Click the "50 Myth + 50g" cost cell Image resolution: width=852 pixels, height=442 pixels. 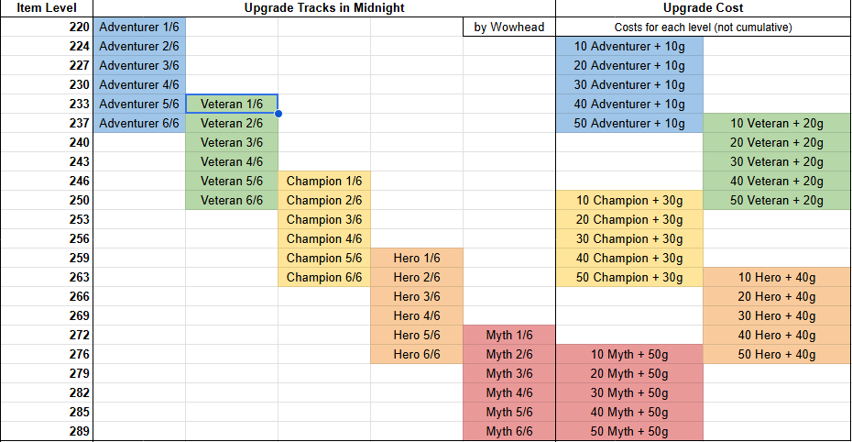[x=629, y=431]
